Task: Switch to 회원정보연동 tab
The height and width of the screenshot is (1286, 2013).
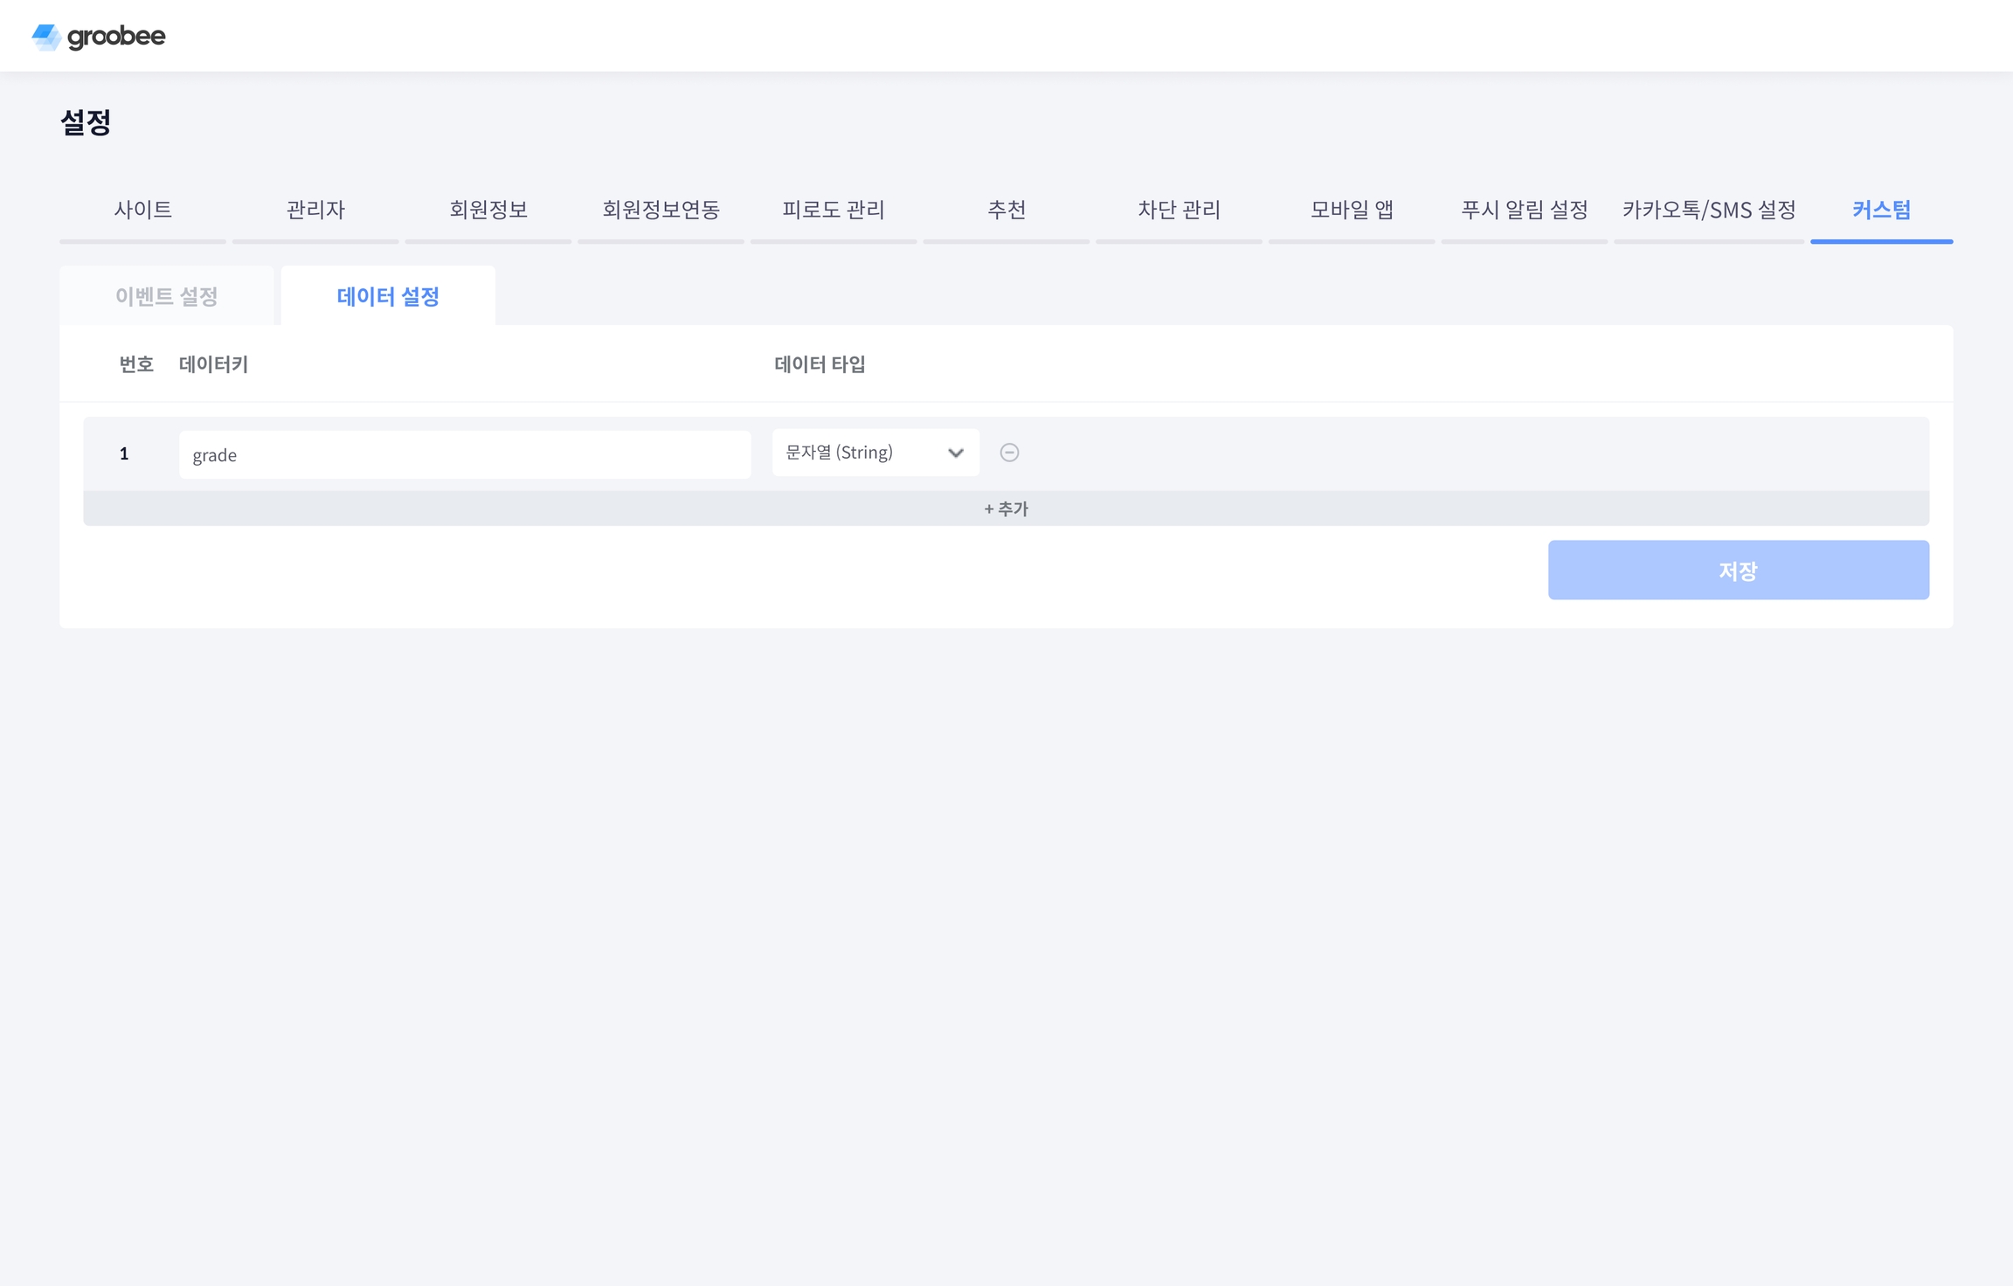Action: [x=661, y=210]
